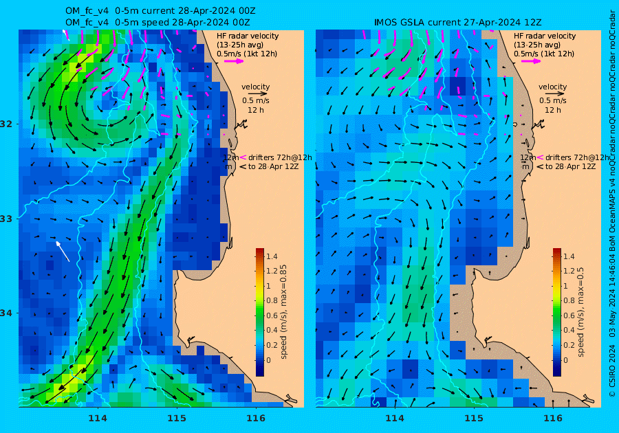Click latitude label 33 on left axis
The height and width of the screenshot is (433, 619).
(x=7, y=219)
